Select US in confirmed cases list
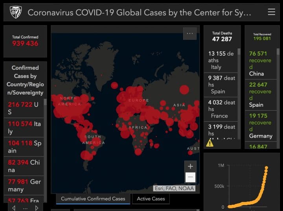 pos(24,108)
